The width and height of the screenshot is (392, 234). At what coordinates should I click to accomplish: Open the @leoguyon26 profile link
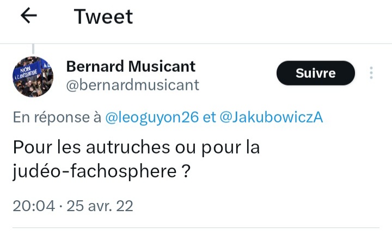pyautogui.click(x=152, y=117)
